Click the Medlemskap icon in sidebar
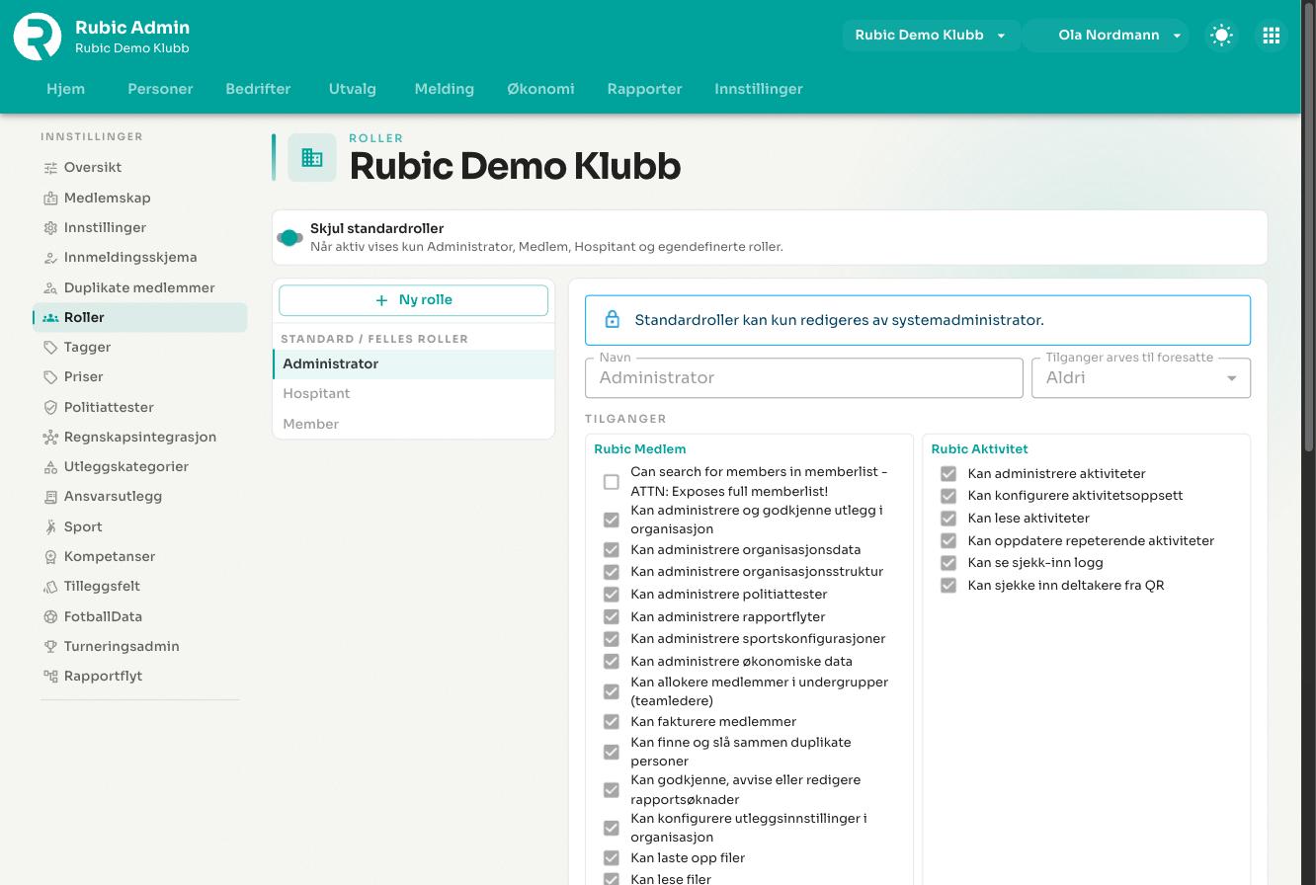Viewport: 1316px width, 885px height. click(x=50, y=198)
